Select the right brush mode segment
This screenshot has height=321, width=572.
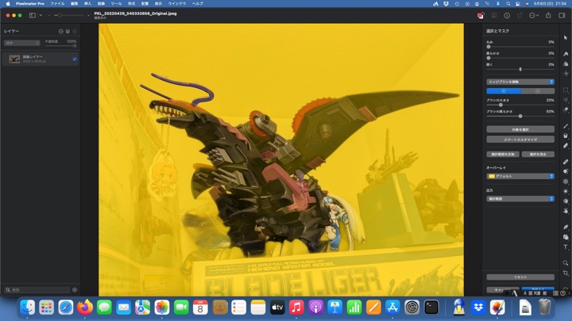pyautogui.click(x=538, y=91)
